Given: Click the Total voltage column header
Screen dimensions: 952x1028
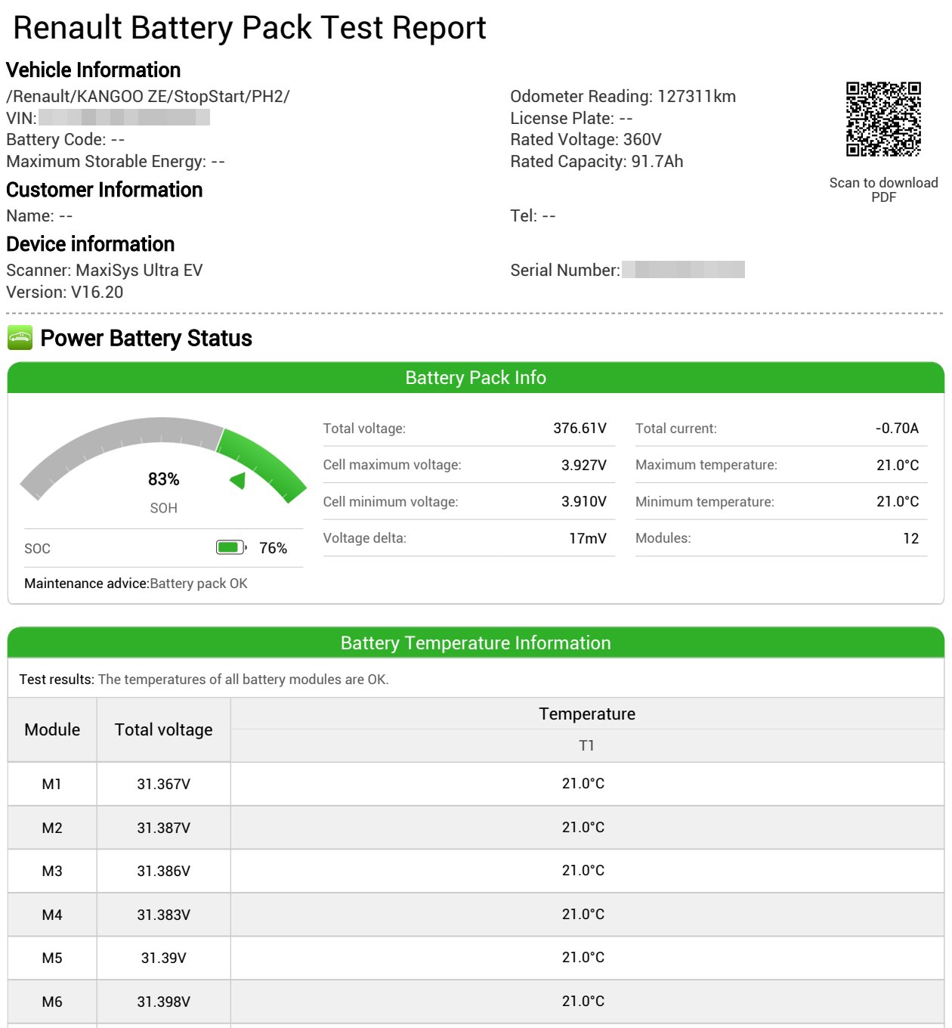Looking at the screenshot, I should tap(164, 729).
